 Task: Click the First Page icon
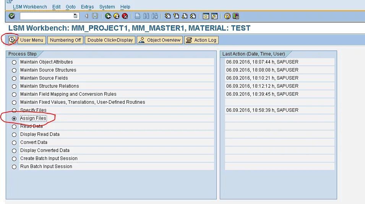(168, 16)
